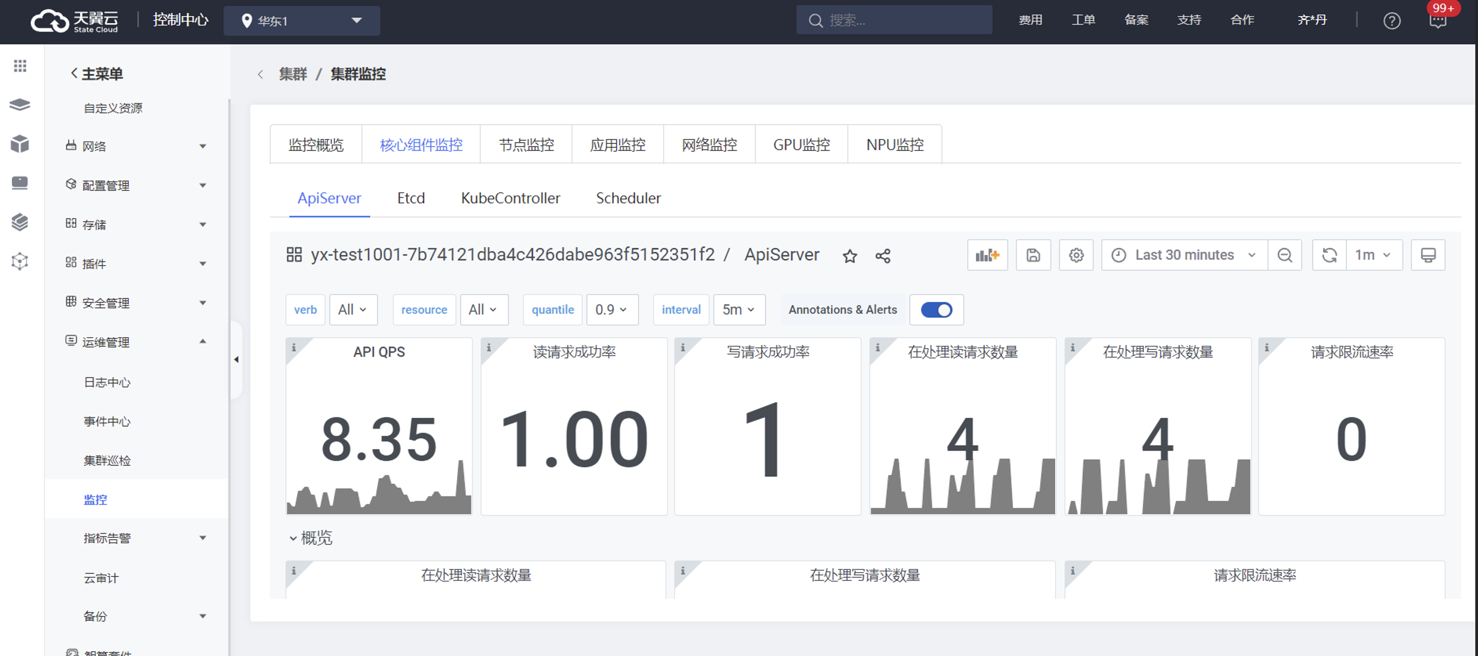The image size is (1478, 656).
Task: Open notifications with 99+ badge
Action: click(x=1438, y=21)
